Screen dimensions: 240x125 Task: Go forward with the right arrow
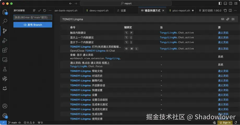coord(76,3)
